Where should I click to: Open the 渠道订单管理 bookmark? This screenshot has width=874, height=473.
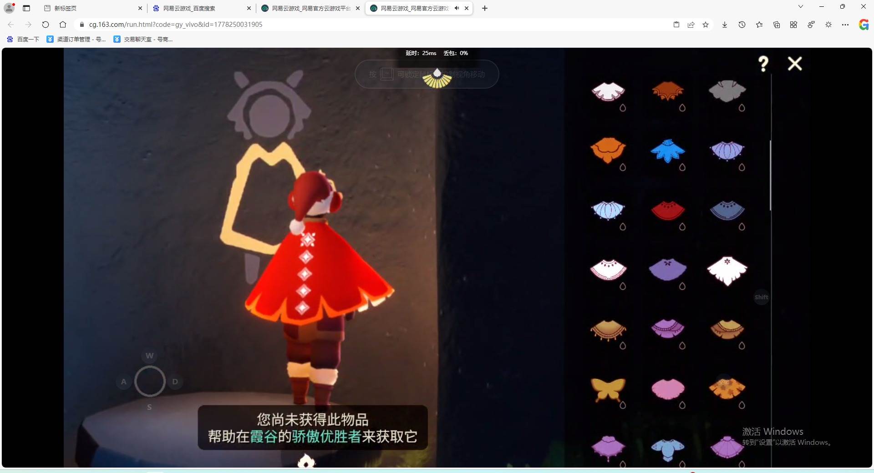(76, 39)
